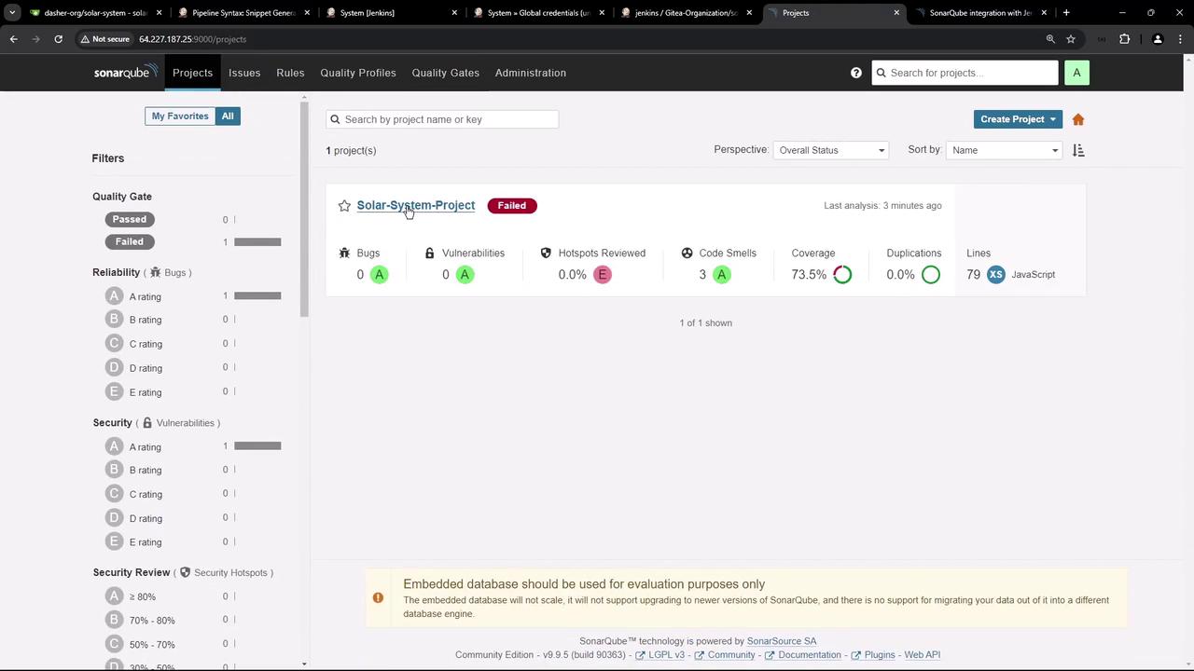Viewport: 1194px width, 671px height.
Task: Open Quality Profiles in the navigation bar
Action: [x=358, y=73]
